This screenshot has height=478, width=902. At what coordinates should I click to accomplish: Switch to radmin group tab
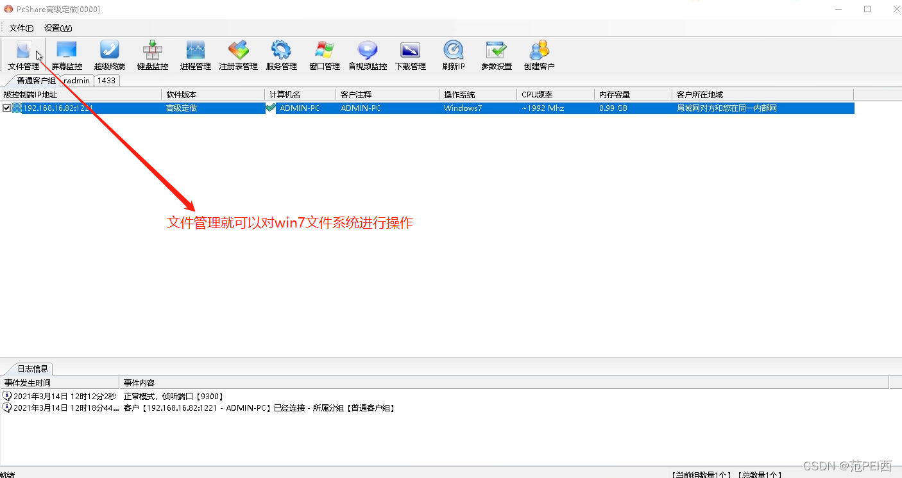[x=77, y=81]
